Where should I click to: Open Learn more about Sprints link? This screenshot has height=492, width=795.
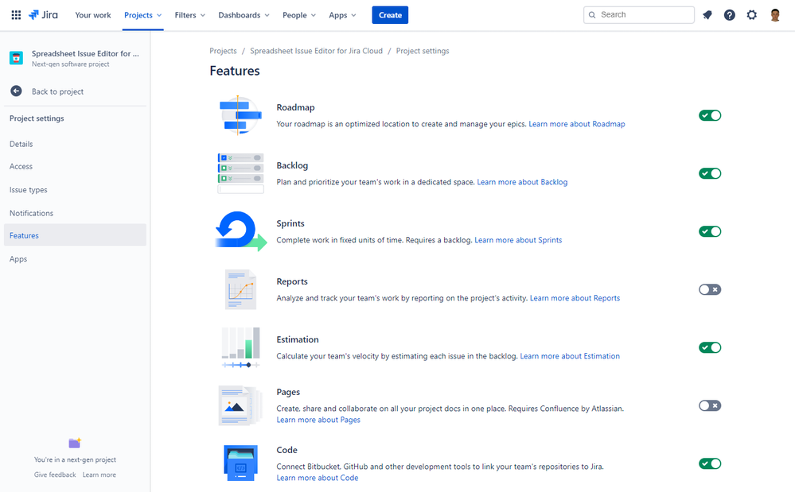pos(518,240)
